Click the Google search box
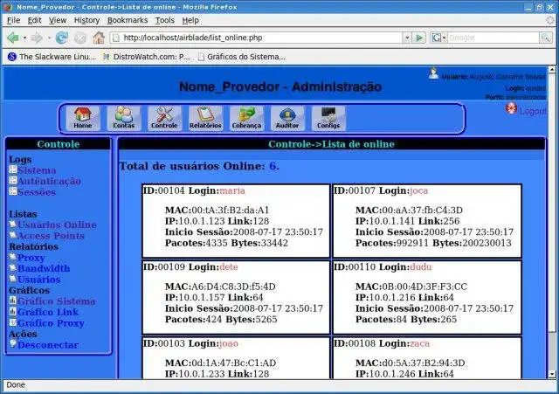 pos(493,38)
